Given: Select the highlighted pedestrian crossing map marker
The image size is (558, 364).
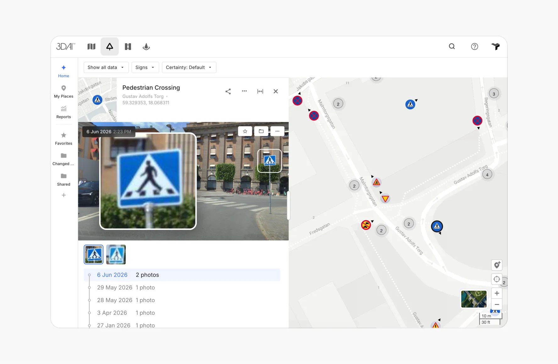Looking at the screenshot, I should point(437,226).
